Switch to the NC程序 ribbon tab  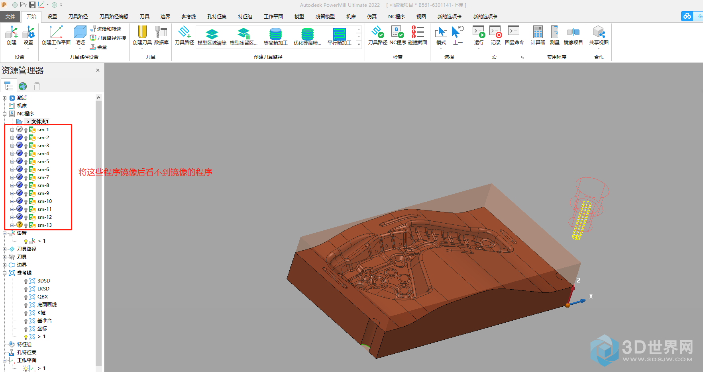(397, 16)
